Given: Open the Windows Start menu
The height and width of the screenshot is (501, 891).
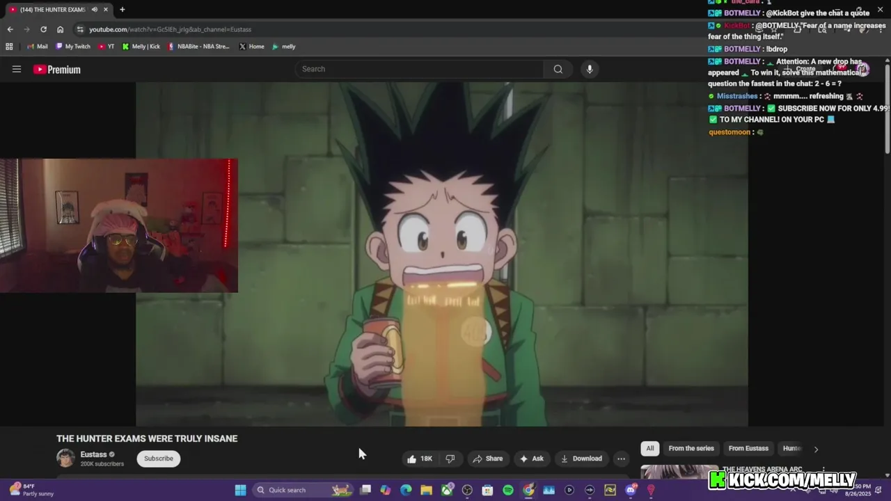Looking at the screenshot, I should coord(240,490).
